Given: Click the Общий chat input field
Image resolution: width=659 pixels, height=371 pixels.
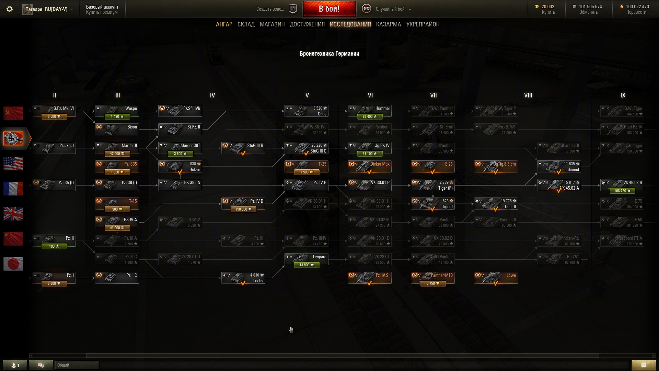Looking at the screenshot, I should (x=77, y=365).
